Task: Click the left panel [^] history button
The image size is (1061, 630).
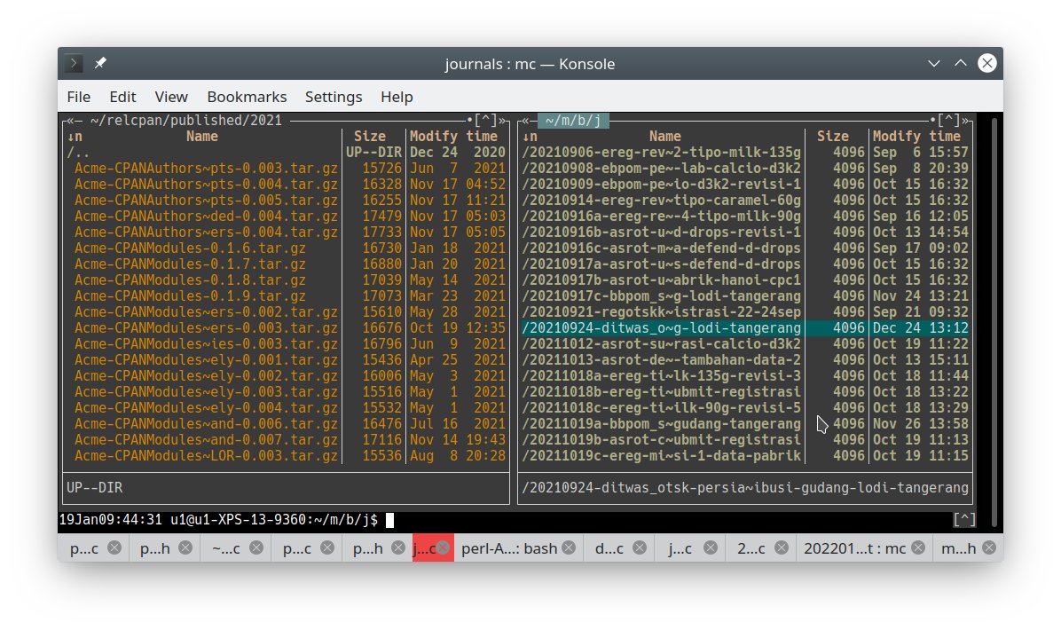Action: (x=485, y=121)
